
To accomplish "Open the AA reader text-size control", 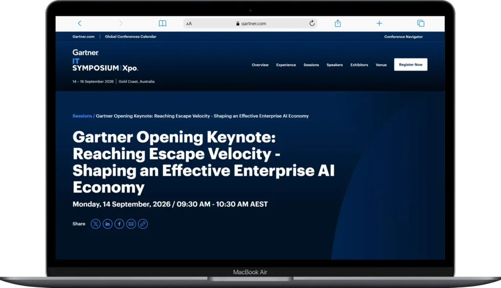I will coord(189,24).
